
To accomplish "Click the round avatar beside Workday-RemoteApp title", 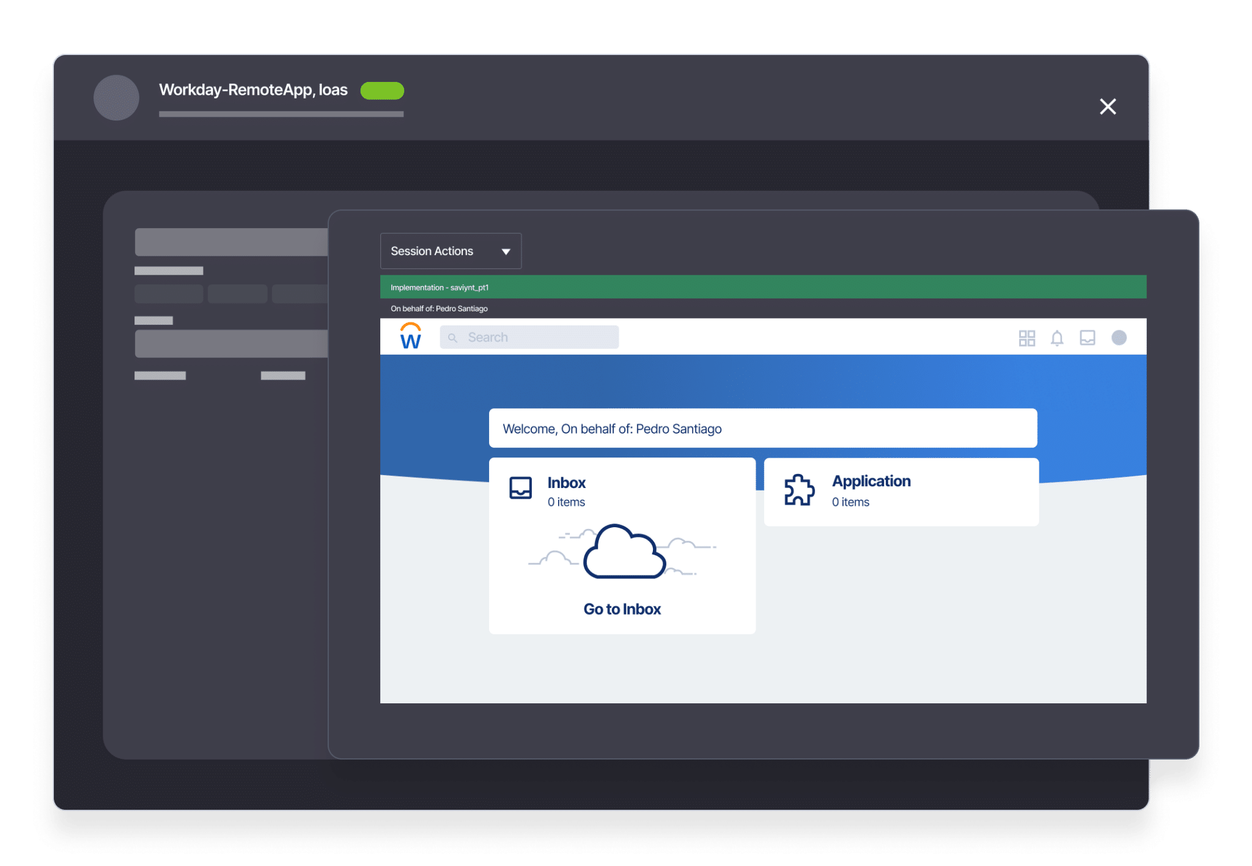I will click(116, 98).
